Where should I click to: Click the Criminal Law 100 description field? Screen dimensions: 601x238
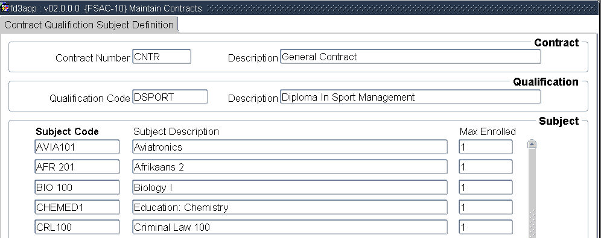pyautogui.click(x=290, y=227)
